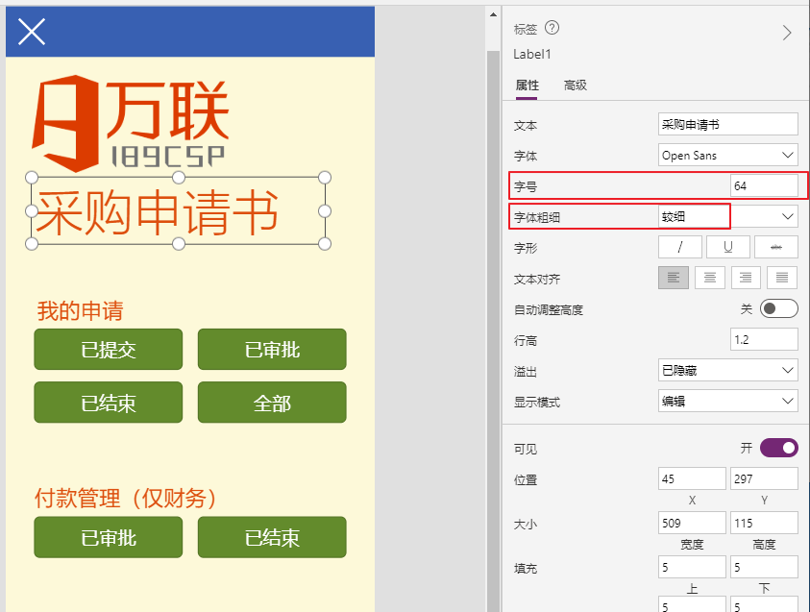Toggle strikethrough font style
810x612 pixels.
point(776,247)
